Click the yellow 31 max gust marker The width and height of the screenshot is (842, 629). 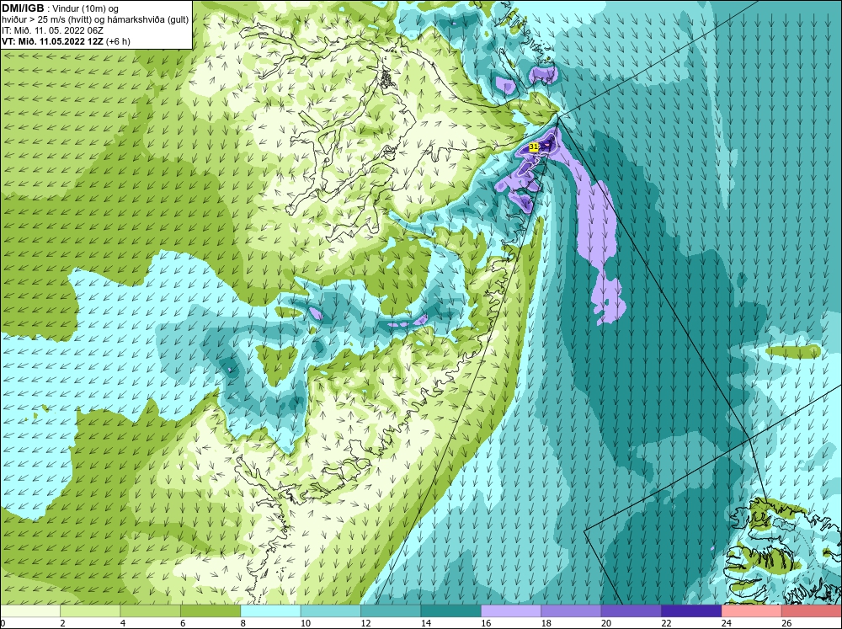(534, 147)
